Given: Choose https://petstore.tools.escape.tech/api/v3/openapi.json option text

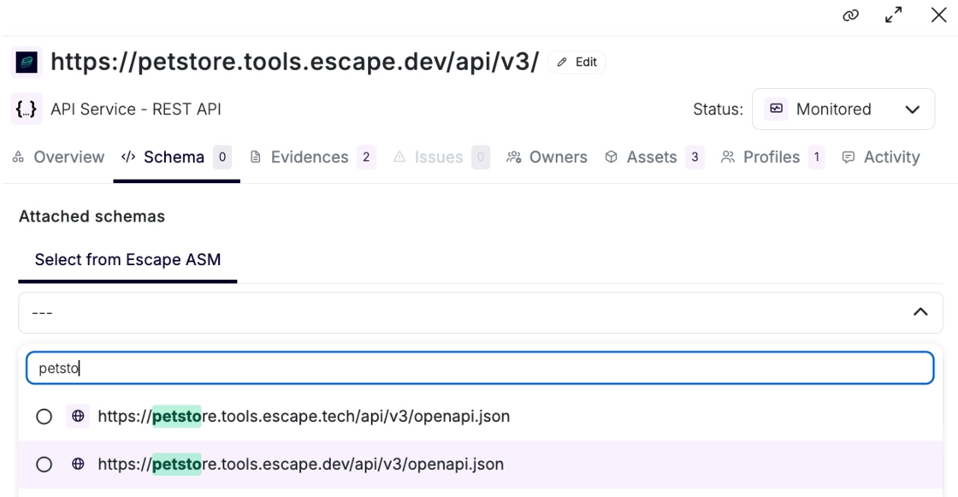Looking at the screenshot, I should point(304,417).
